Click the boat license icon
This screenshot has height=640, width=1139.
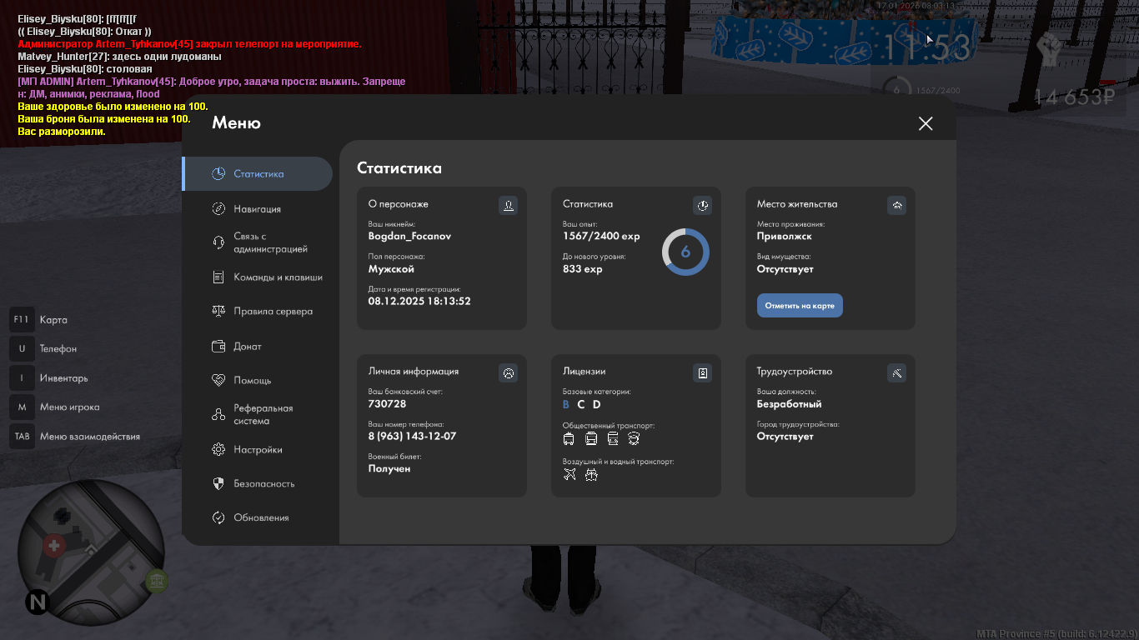click(591, 474)
